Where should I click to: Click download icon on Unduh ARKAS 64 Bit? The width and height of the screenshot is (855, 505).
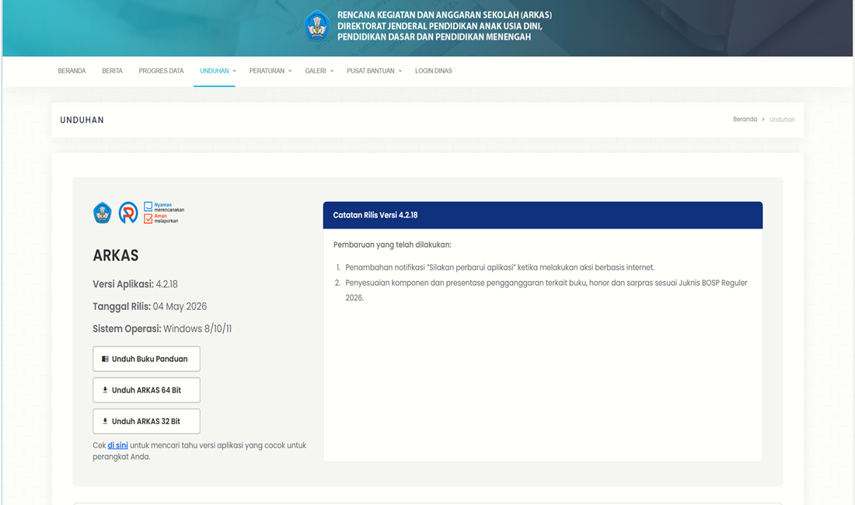[x=105, y=390]
